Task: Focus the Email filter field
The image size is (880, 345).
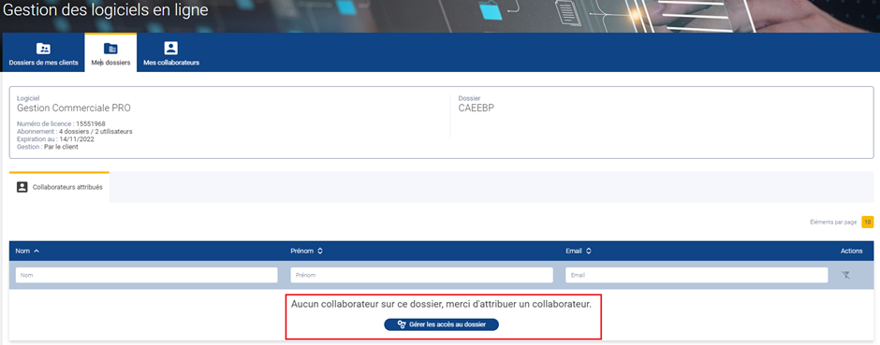Action: [697, 275]
